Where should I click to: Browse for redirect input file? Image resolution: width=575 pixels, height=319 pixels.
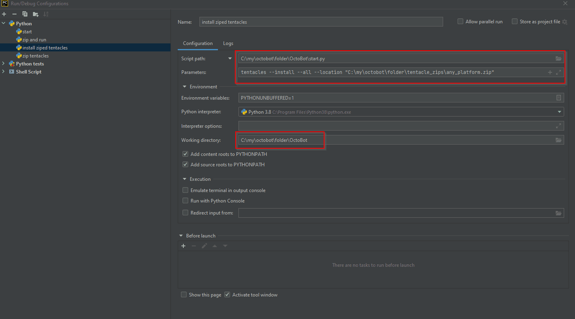[559, 213]
